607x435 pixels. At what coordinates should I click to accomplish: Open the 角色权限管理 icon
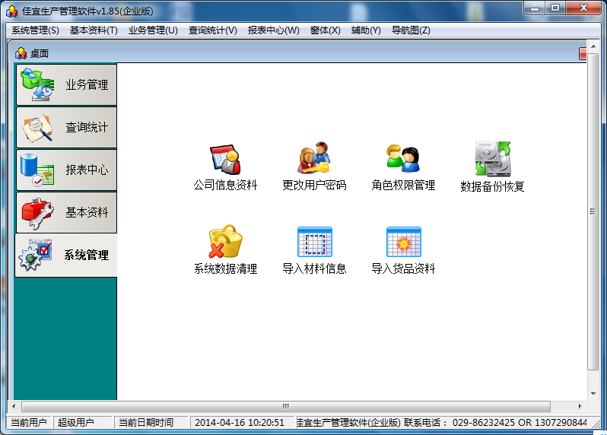pos(403,167)
